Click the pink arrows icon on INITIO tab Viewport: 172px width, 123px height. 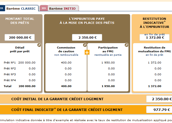[x=44, y=8]
